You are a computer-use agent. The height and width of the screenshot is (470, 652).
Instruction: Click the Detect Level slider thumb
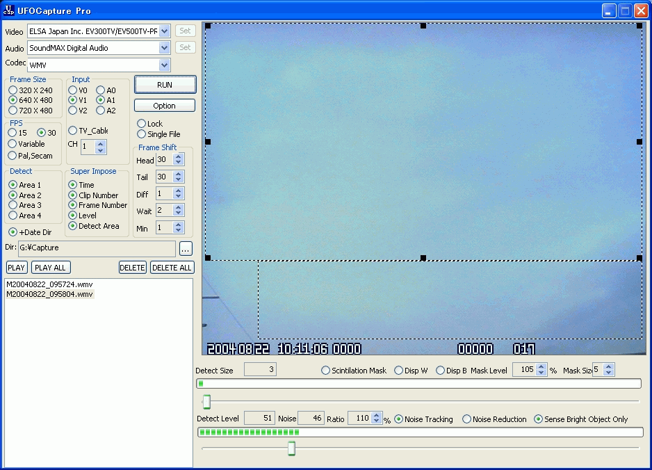pyautogui.click(x=291, y=448)
